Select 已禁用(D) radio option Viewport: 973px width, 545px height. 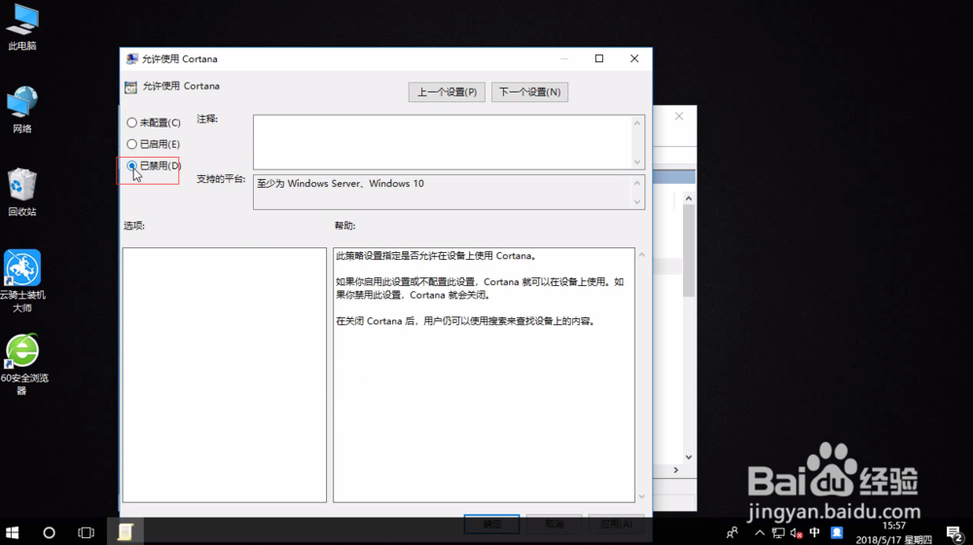point(154,165)
